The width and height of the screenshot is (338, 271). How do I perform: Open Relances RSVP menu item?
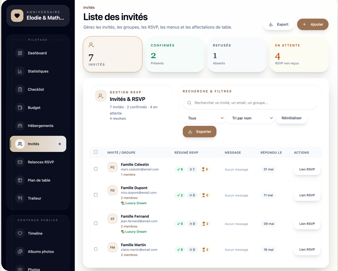click(38, 162)
